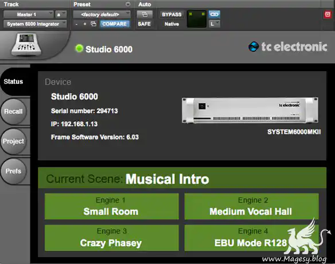Image resolution: width=335 pixels, height=264 pixels.
Task: Open the plug-in settings select icon
Action: 94,24
